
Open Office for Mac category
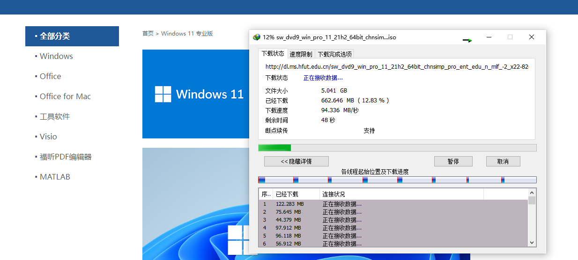click(x=65, y=96)
